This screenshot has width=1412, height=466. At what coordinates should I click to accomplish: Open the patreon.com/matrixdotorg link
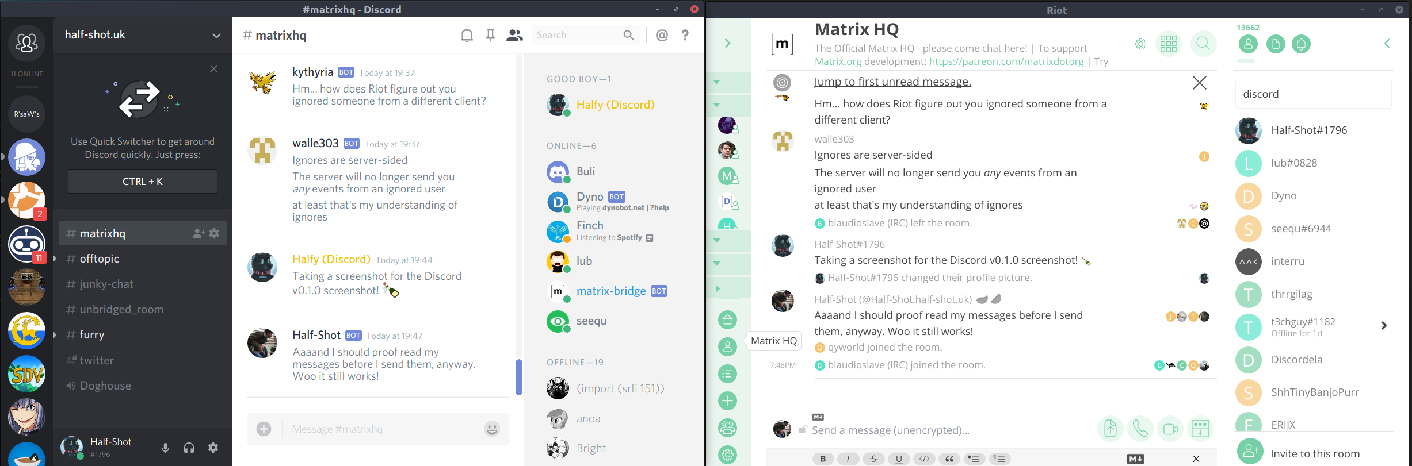[x=1006, y=61]
